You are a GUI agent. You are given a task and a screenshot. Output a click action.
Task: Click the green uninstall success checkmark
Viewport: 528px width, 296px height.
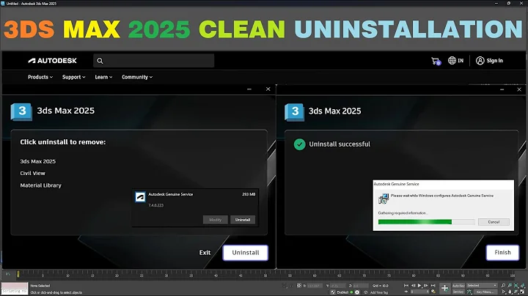click(299, 144)
